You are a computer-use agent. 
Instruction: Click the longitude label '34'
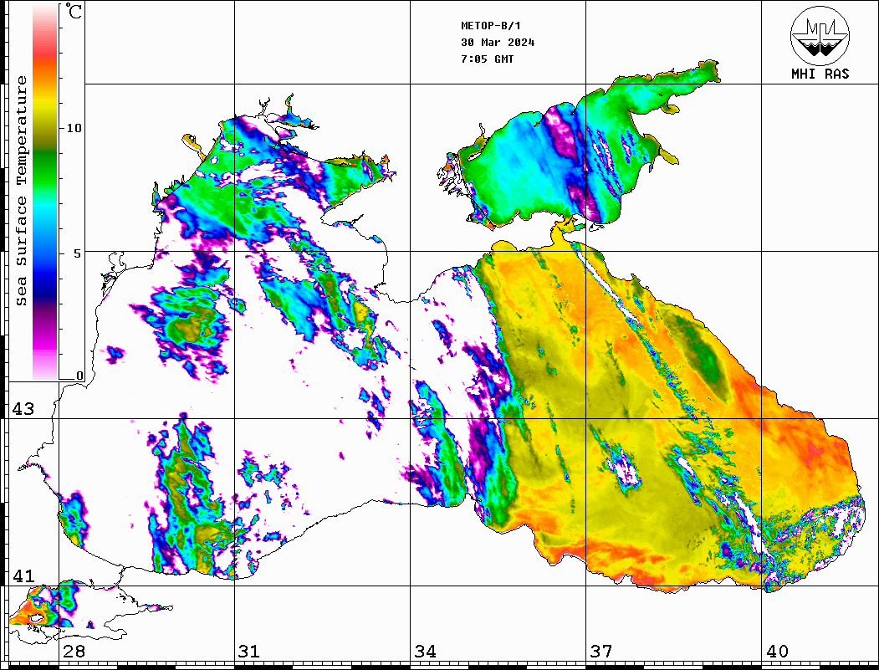click(425, 652)
